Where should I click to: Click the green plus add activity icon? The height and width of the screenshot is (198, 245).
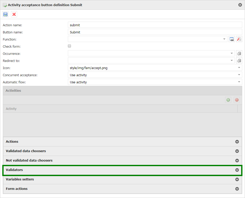click(228, 100)
